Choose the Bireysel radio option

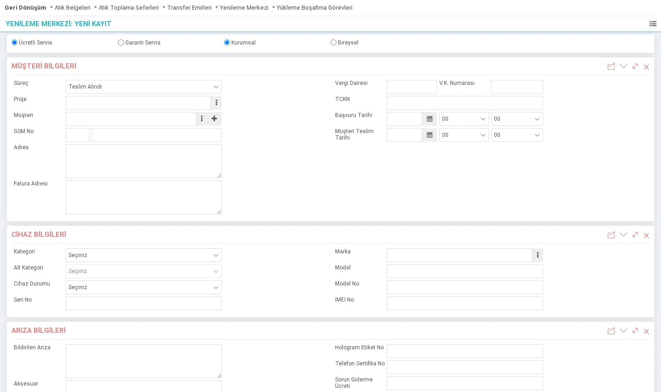tap(333, 43)
